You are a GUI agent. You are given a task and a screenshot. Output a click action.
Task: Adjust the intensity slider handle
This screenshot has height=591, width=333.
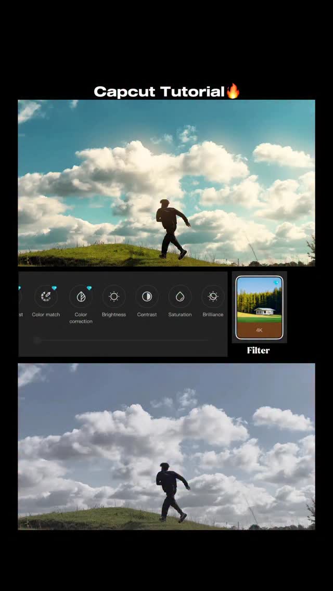click(x=37, y=340)
